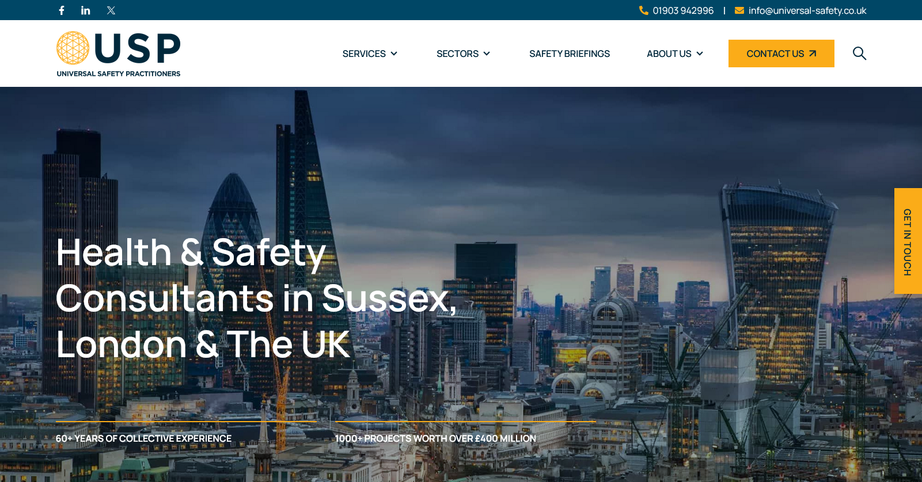The height and width of the screenshot is (482, 922).
Task: Expand the Sectors dropdown chevron
Action: (487, 53)
